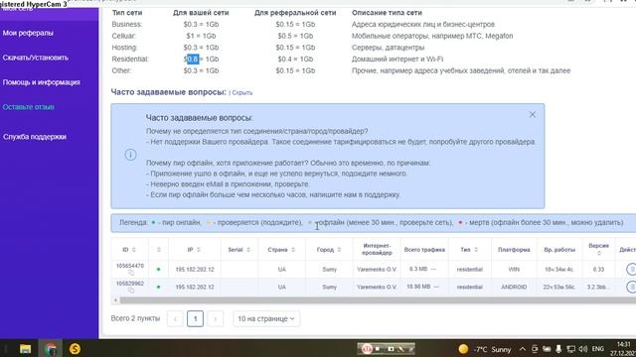The image size is (636, 357).
Task: Click the '6.3 MB' traffic cell
Action: (419, 269)
